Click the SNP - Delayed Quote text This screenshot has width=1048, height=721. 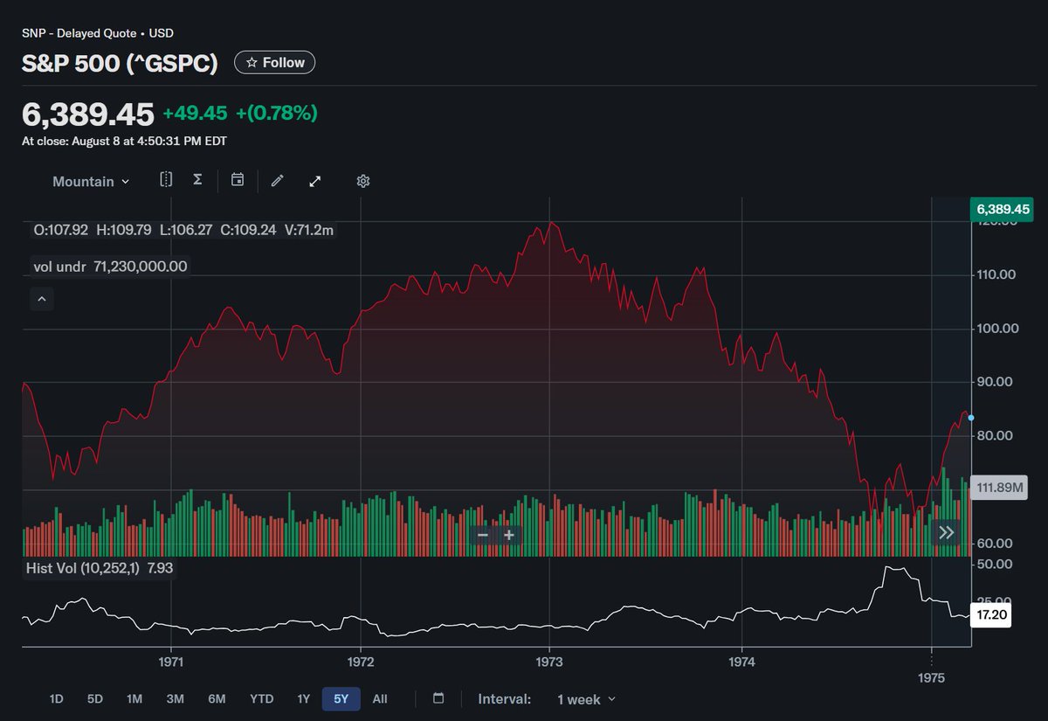tap(79, 33)
